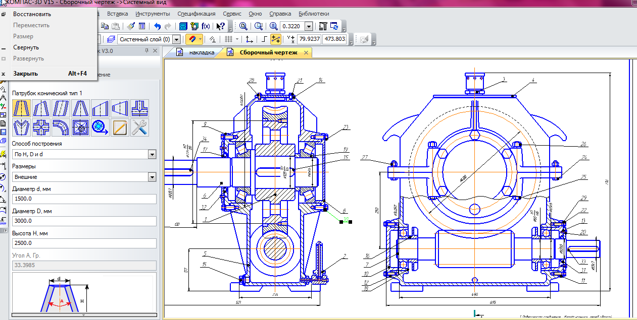Open the Системный слой layer dropdown
The height and width of the screenshot is (320, 637).
pyautogui.click(x=176, y=39)
